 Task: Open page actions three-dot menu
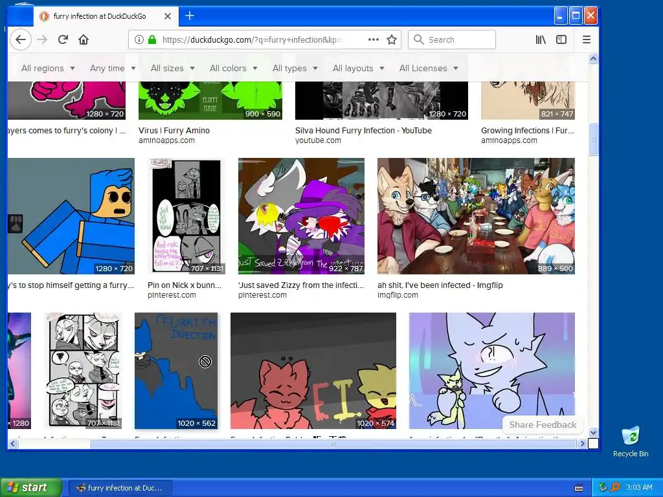(374, 39)
